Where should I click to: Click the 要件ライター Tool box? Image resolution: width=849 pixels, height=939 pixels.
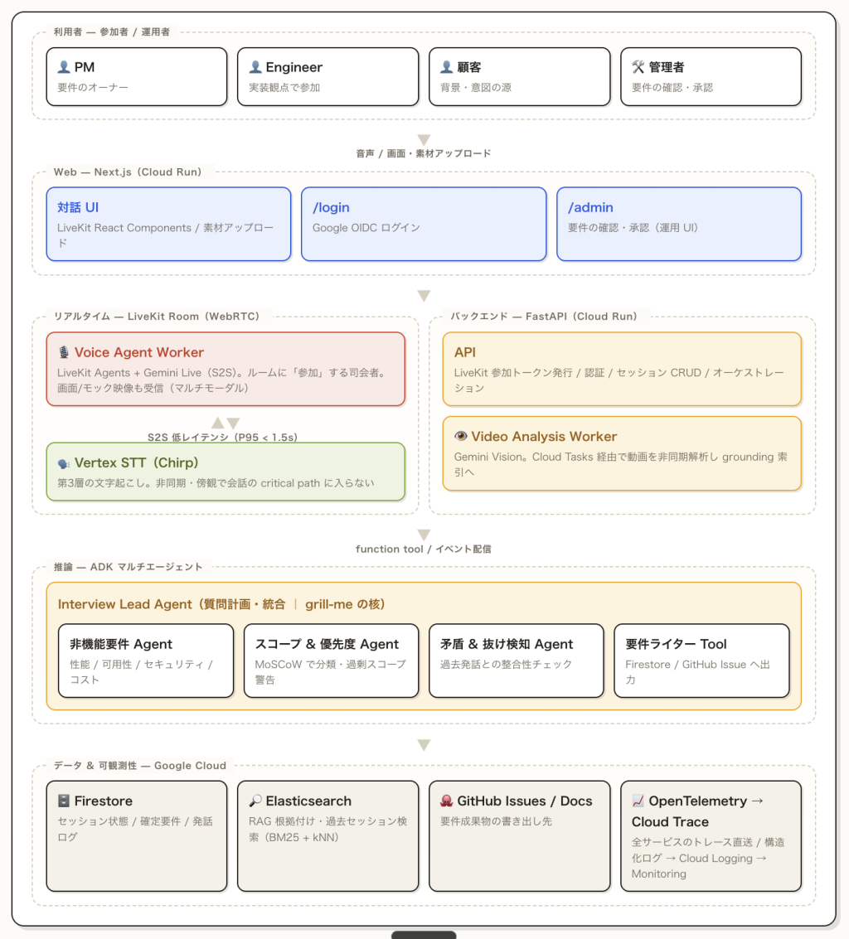click(x=701, y=661)
